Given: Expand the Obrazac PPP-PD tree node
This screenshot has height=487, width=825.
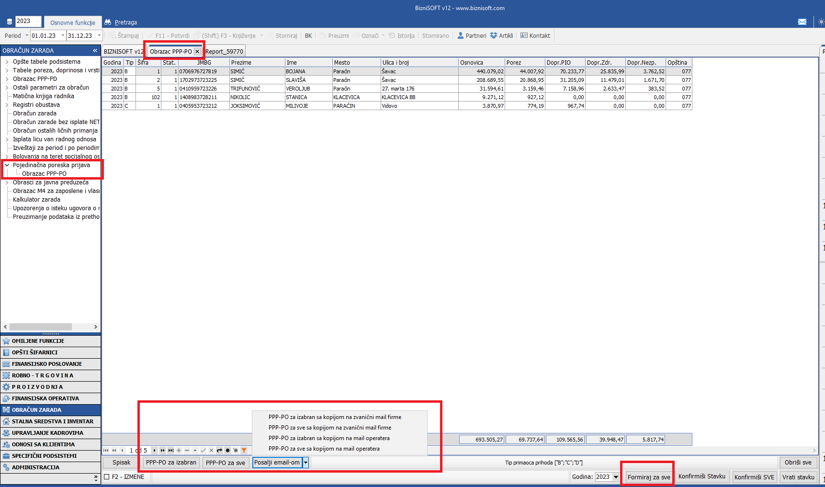Looking at the screenshot, I should [x=7, y=79].
